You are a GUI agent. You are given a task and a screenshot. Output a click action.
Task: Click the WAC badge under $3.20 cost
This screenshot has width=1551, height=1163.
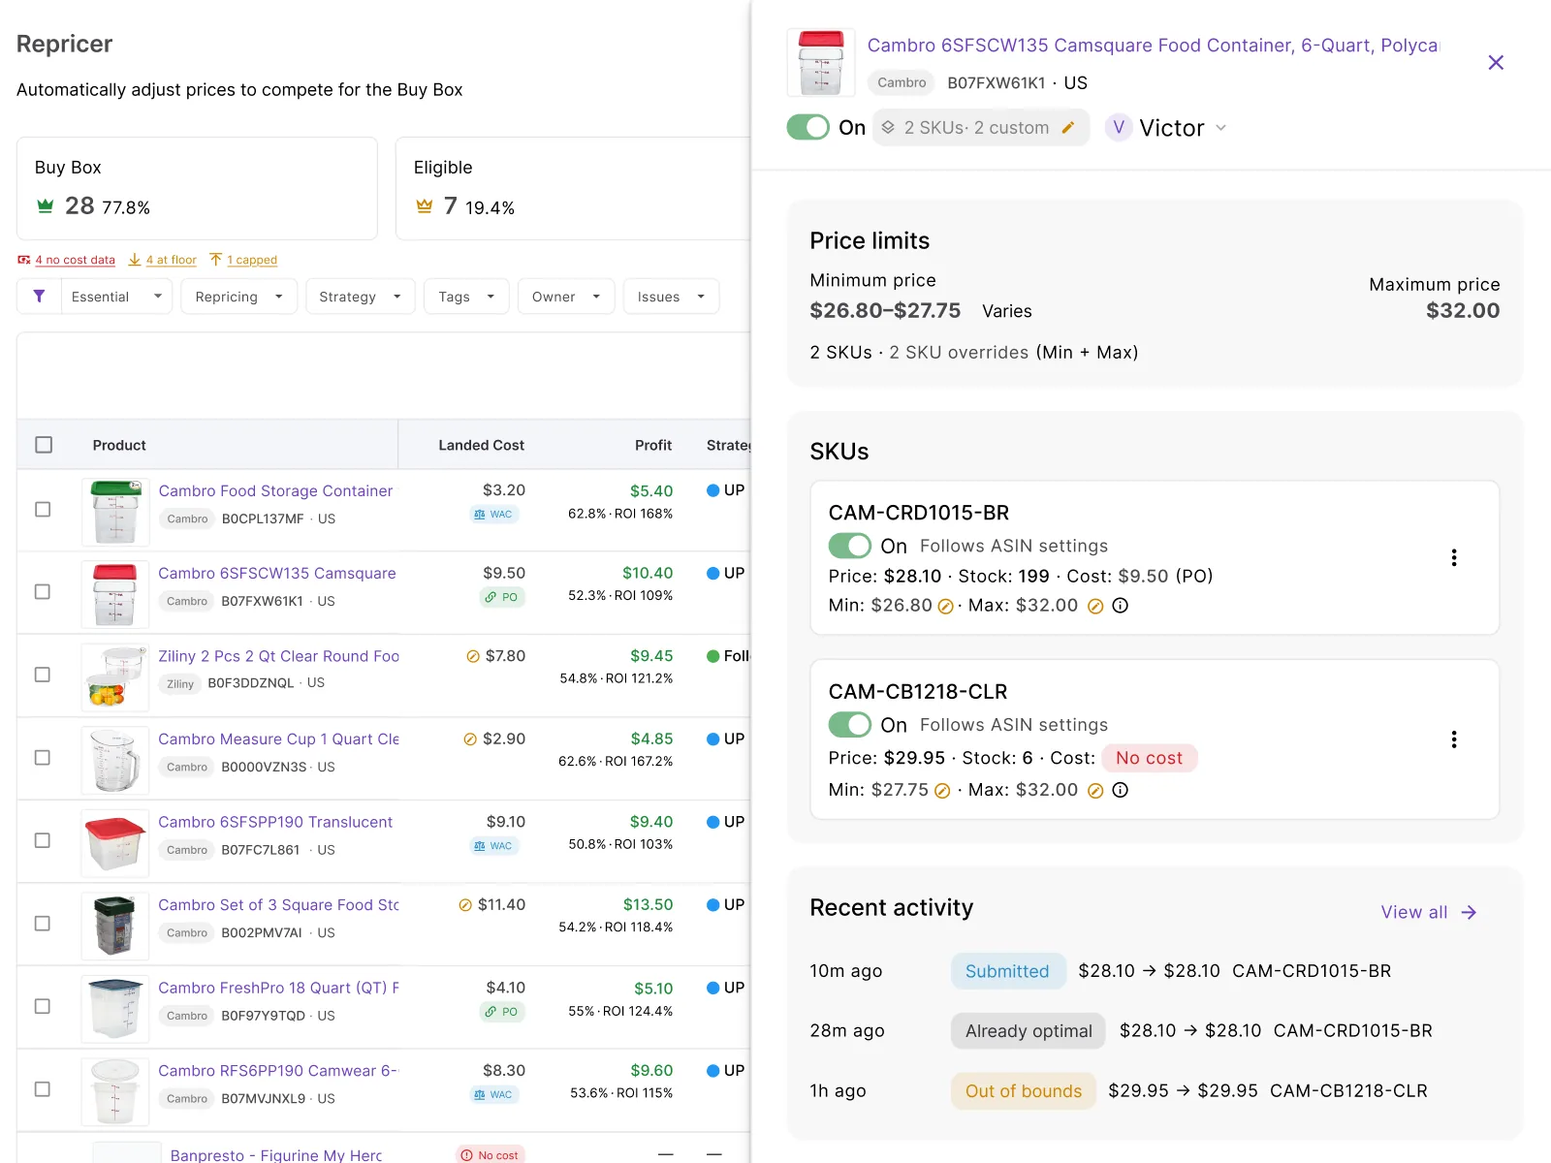tap(493, 515)
